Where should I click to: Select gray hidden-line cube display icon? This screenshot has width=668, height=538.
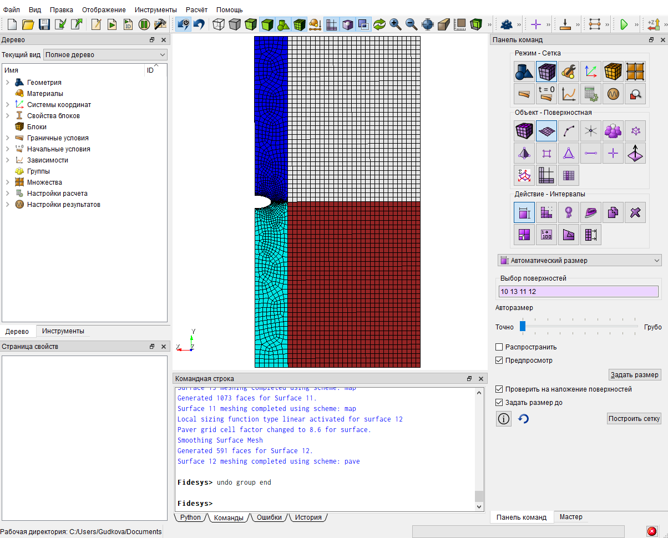pos(235,24)
